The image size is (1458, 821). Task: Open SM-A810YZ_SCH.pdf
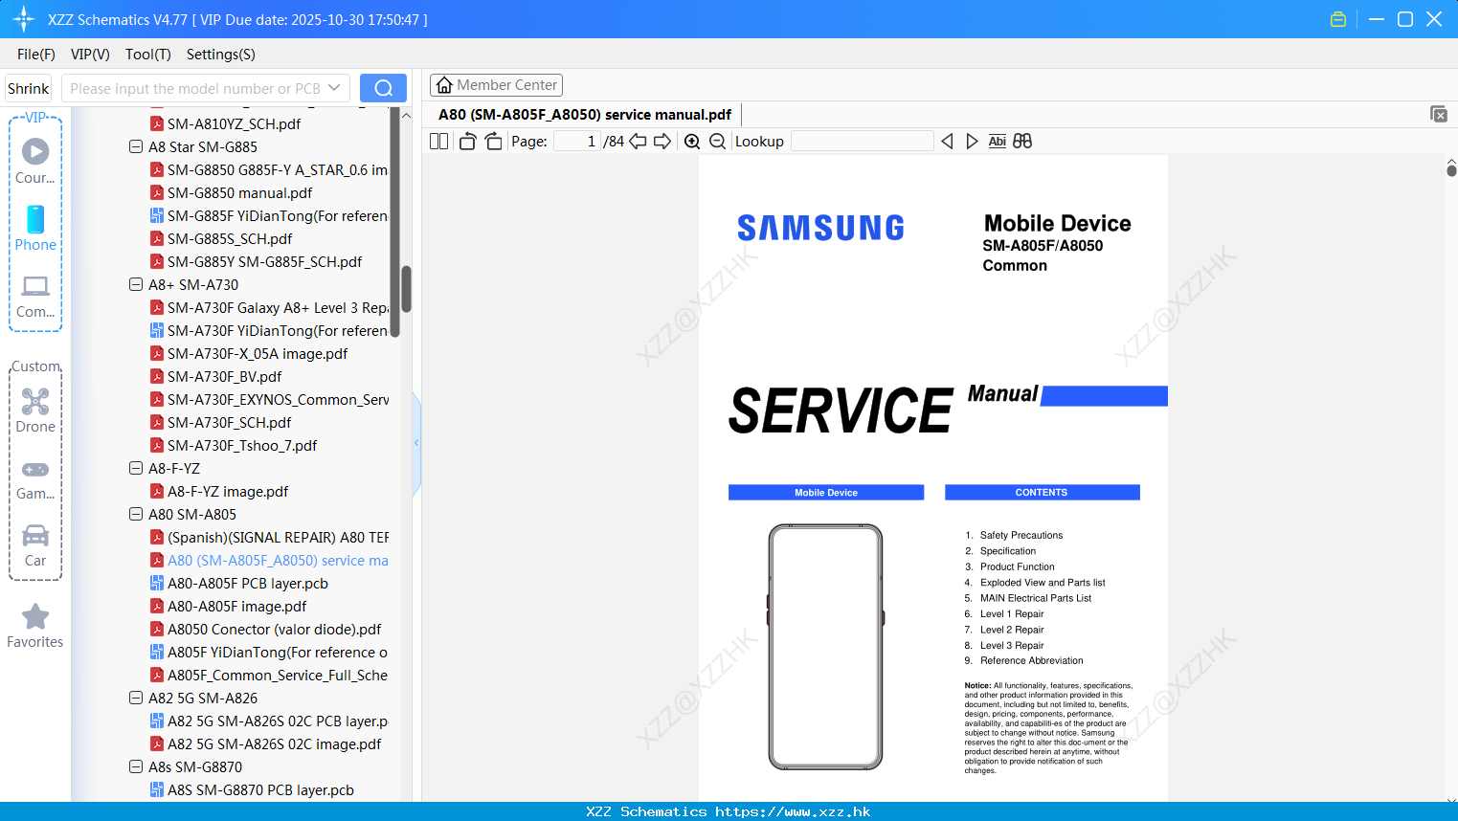pyautogui.click(x=225, y=123)
